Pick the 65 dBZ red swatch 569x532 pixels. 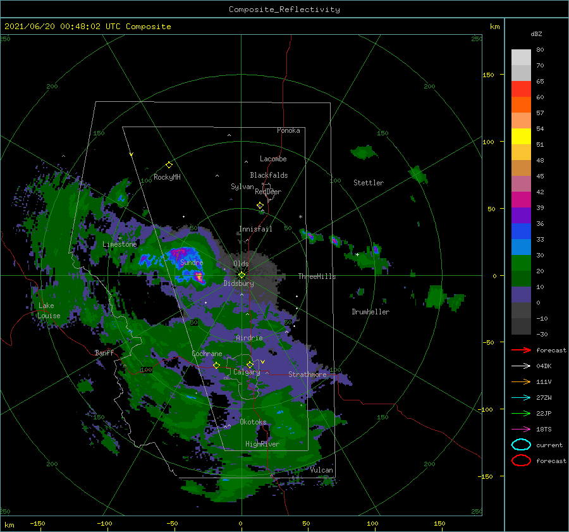[x=521, y=89]
